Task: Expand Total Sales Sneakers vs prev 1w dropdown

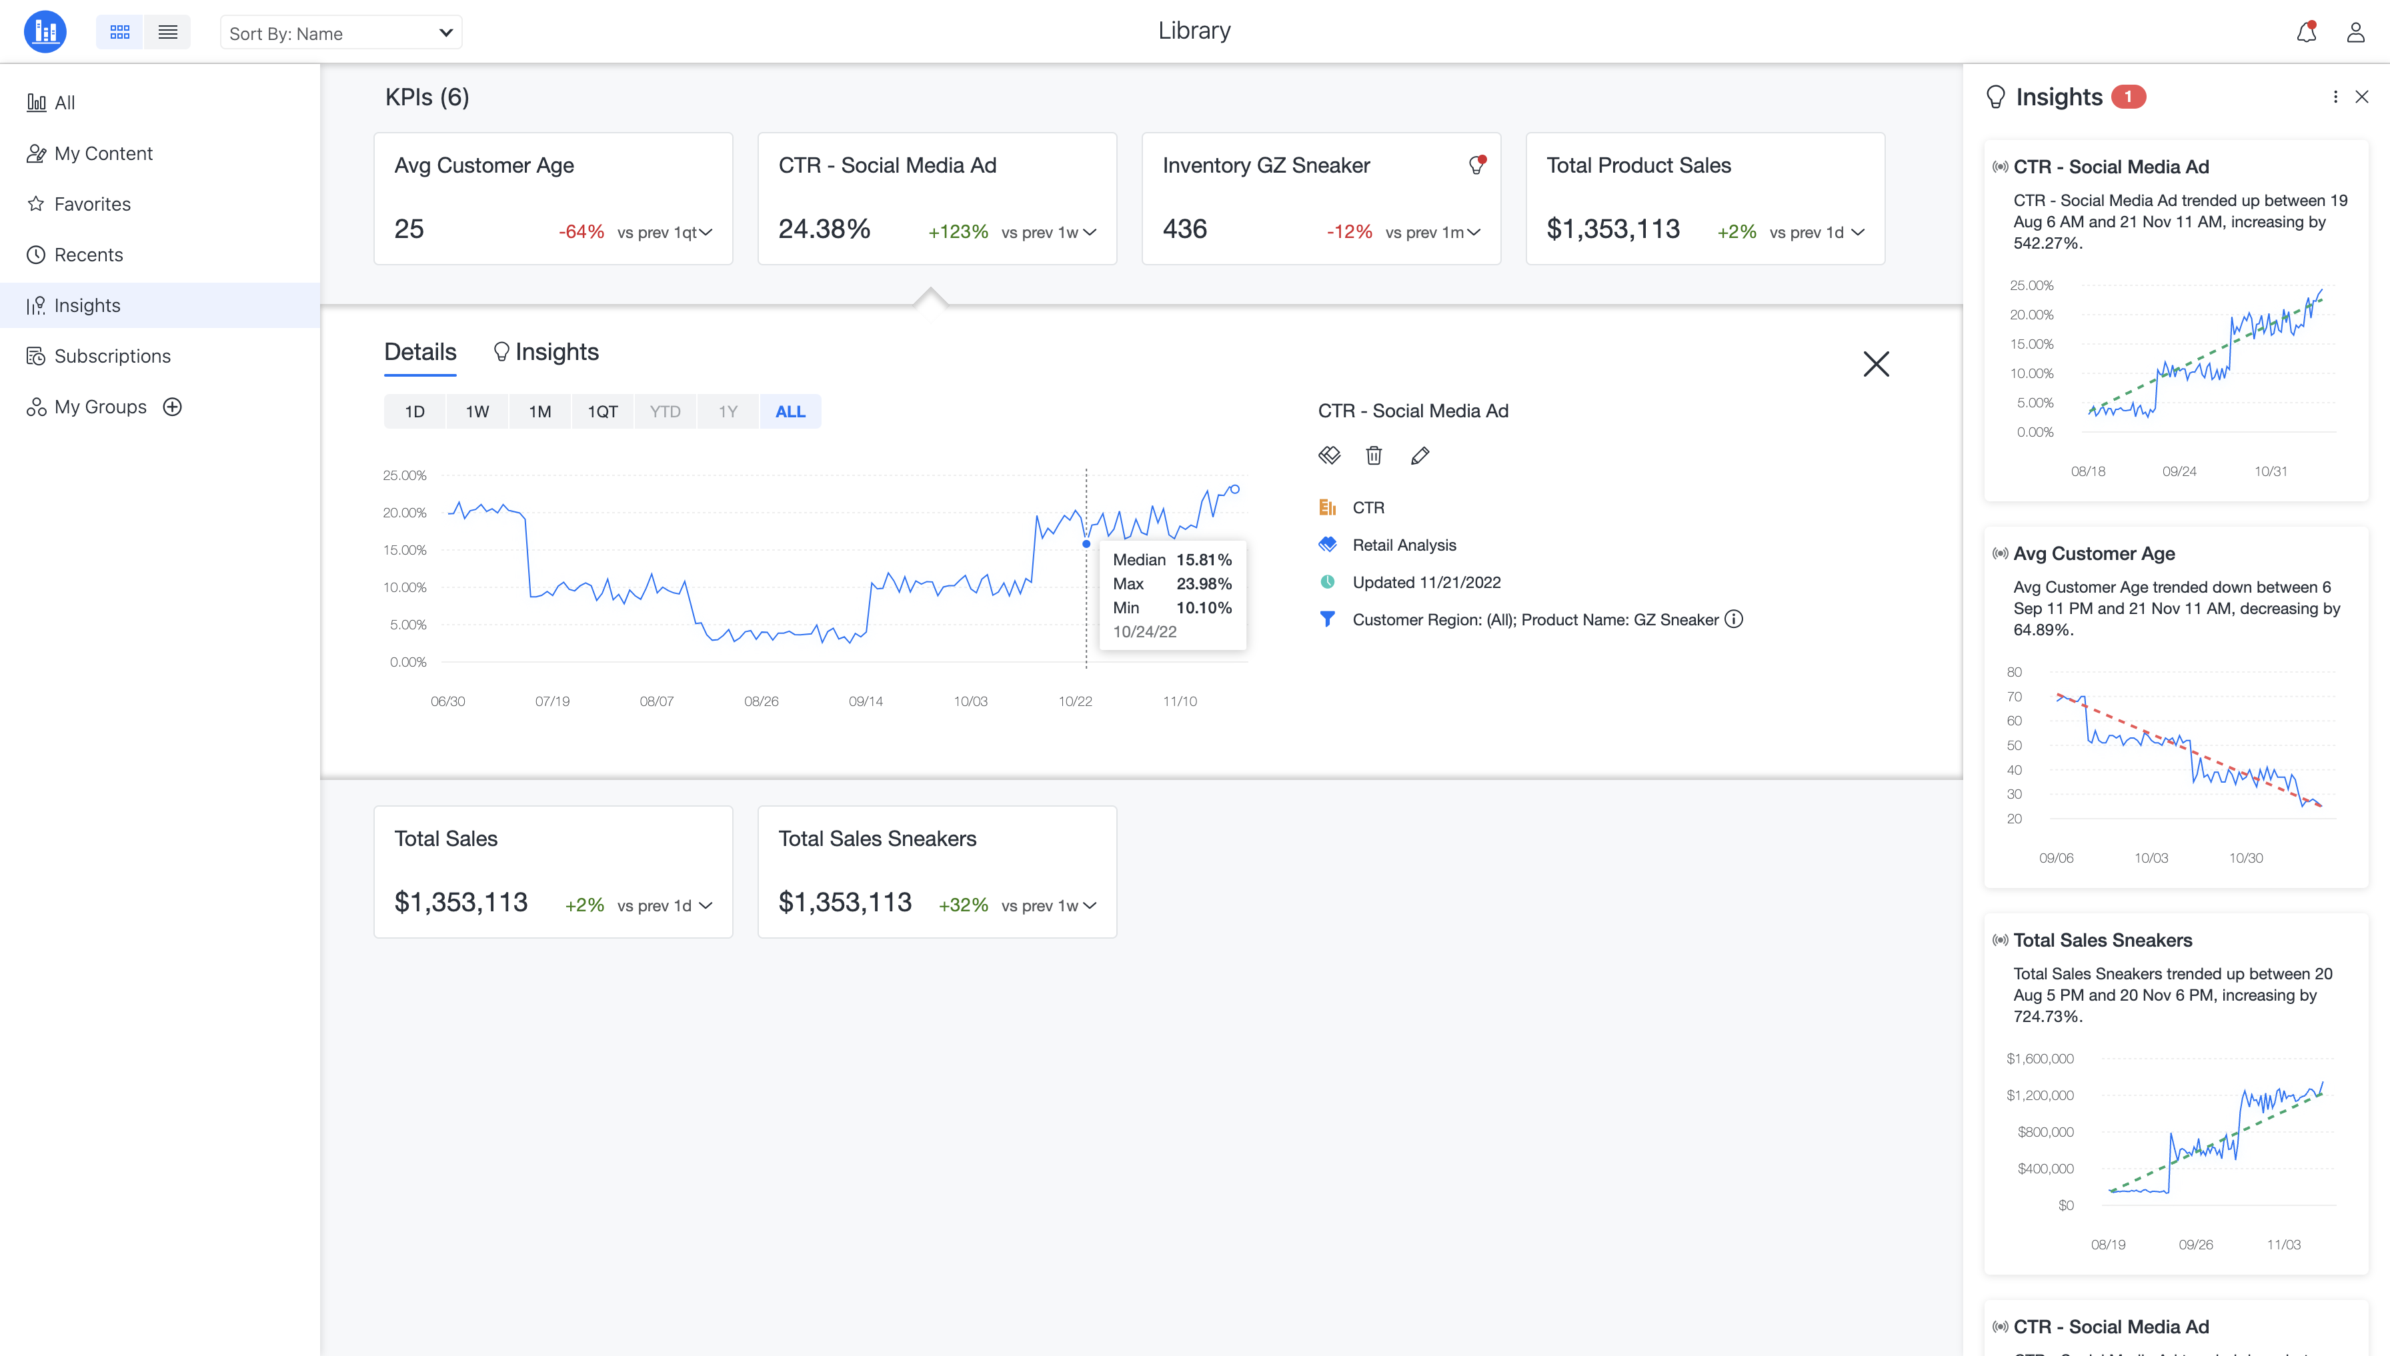Action: (x=1090, y=905)
